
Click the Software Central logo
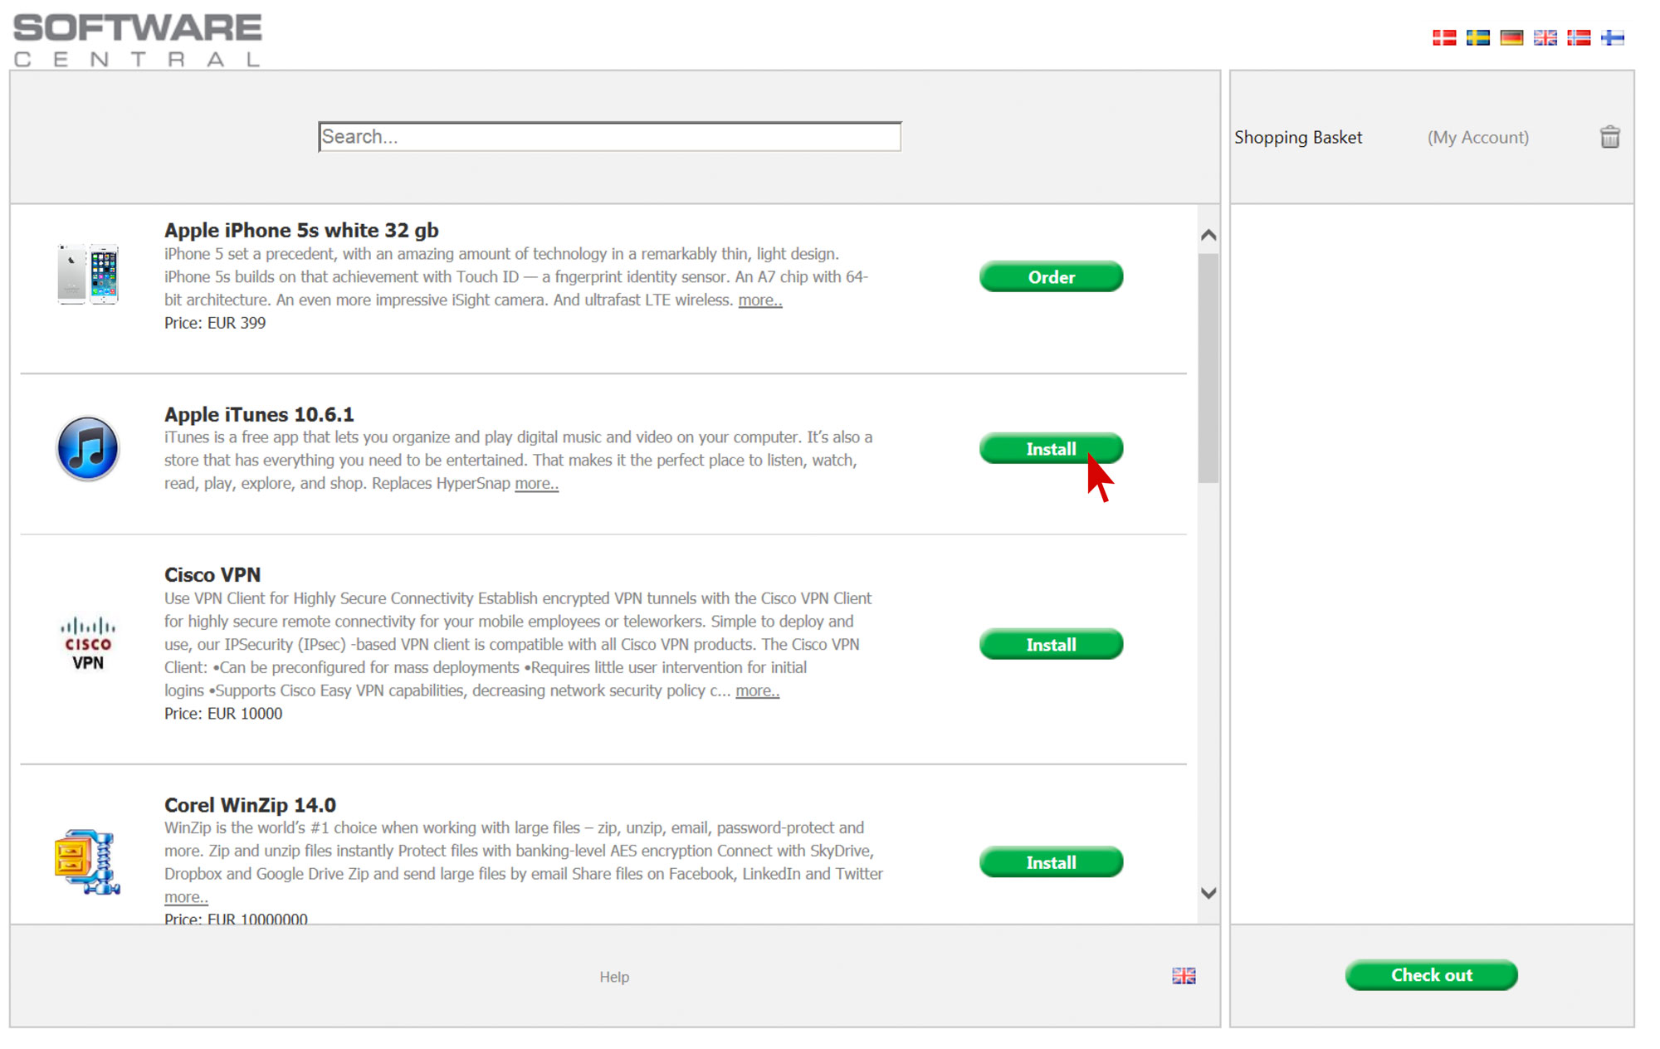point(137,39)
